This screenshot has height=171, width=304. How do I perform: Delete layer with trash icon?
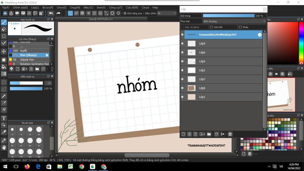coord(230,134)
